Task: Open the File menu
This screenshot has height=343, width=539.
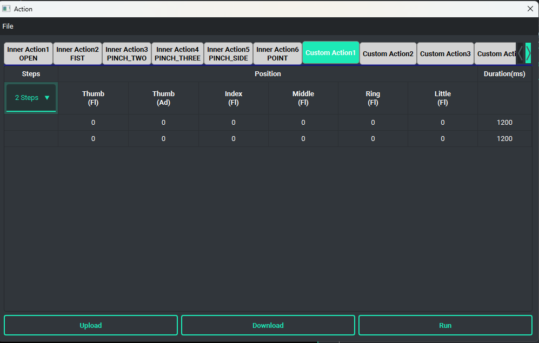Action: coord(8,26)
